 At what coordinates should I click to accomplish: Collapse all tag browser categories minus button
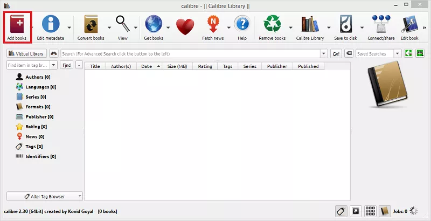(79, 65)
